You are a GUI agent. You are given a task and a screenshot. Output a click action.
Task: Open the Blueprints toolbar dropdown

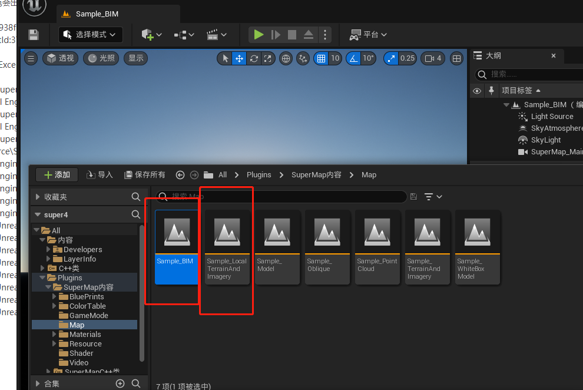[x=184, y=35]
